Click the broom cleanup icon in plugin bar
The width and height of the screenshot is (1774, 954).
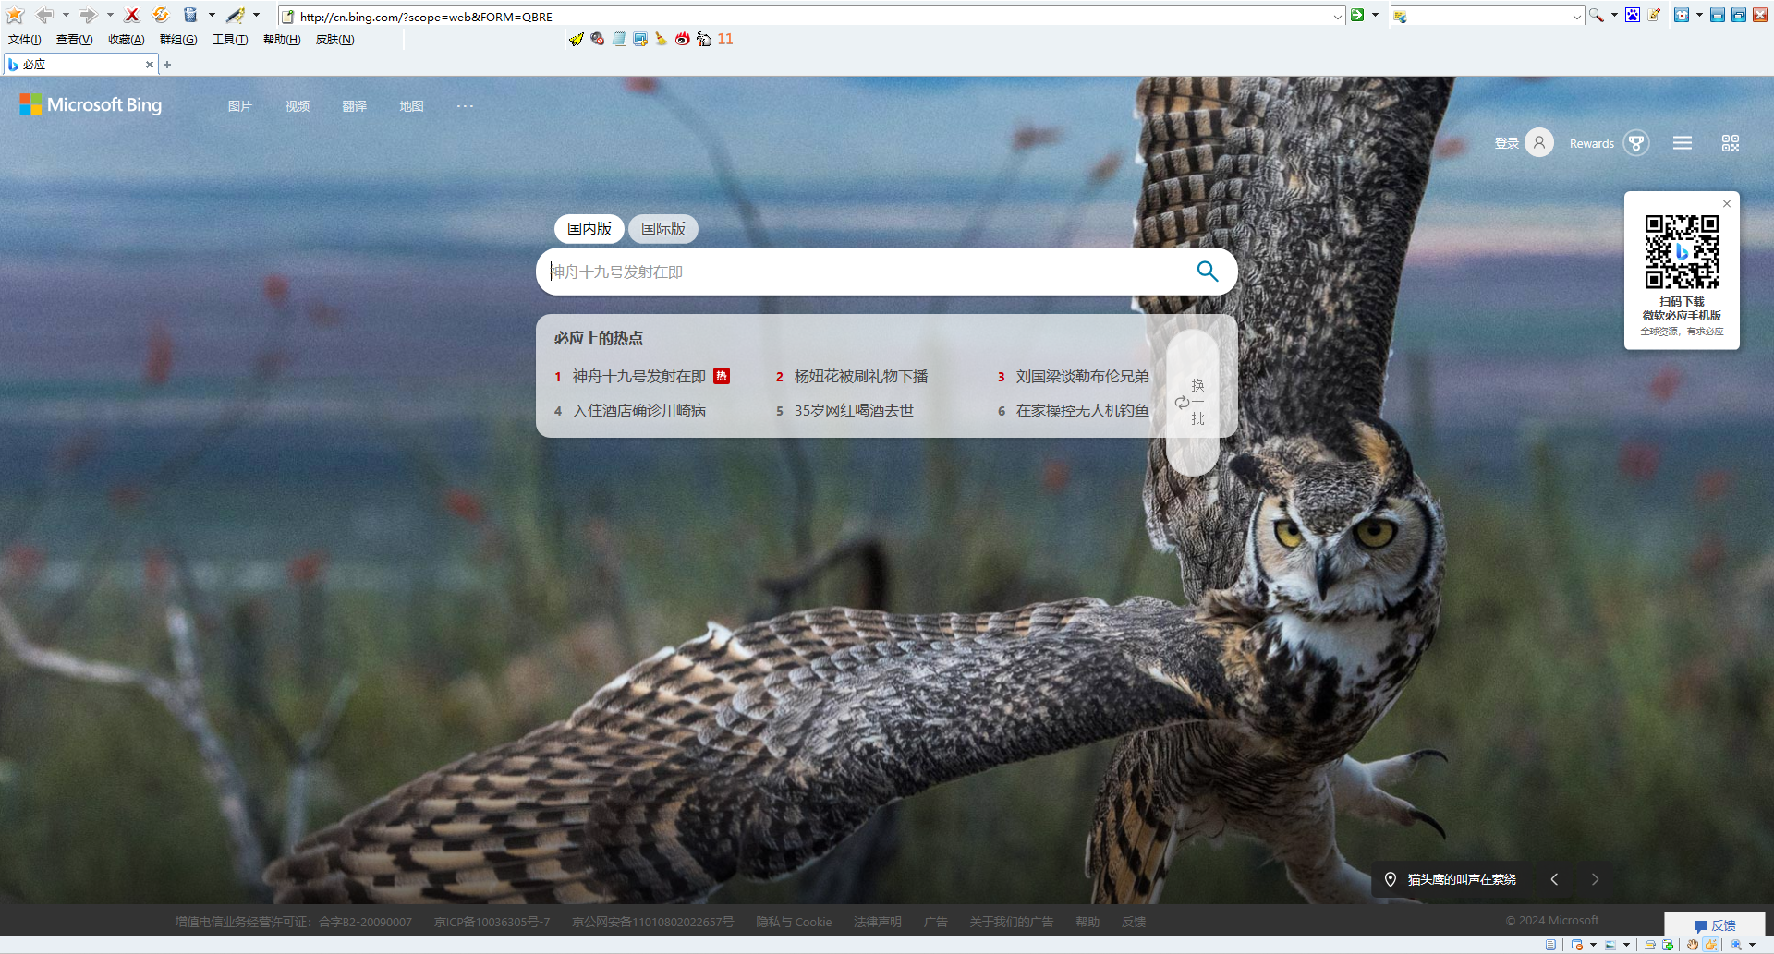click(x=661, y=39)
